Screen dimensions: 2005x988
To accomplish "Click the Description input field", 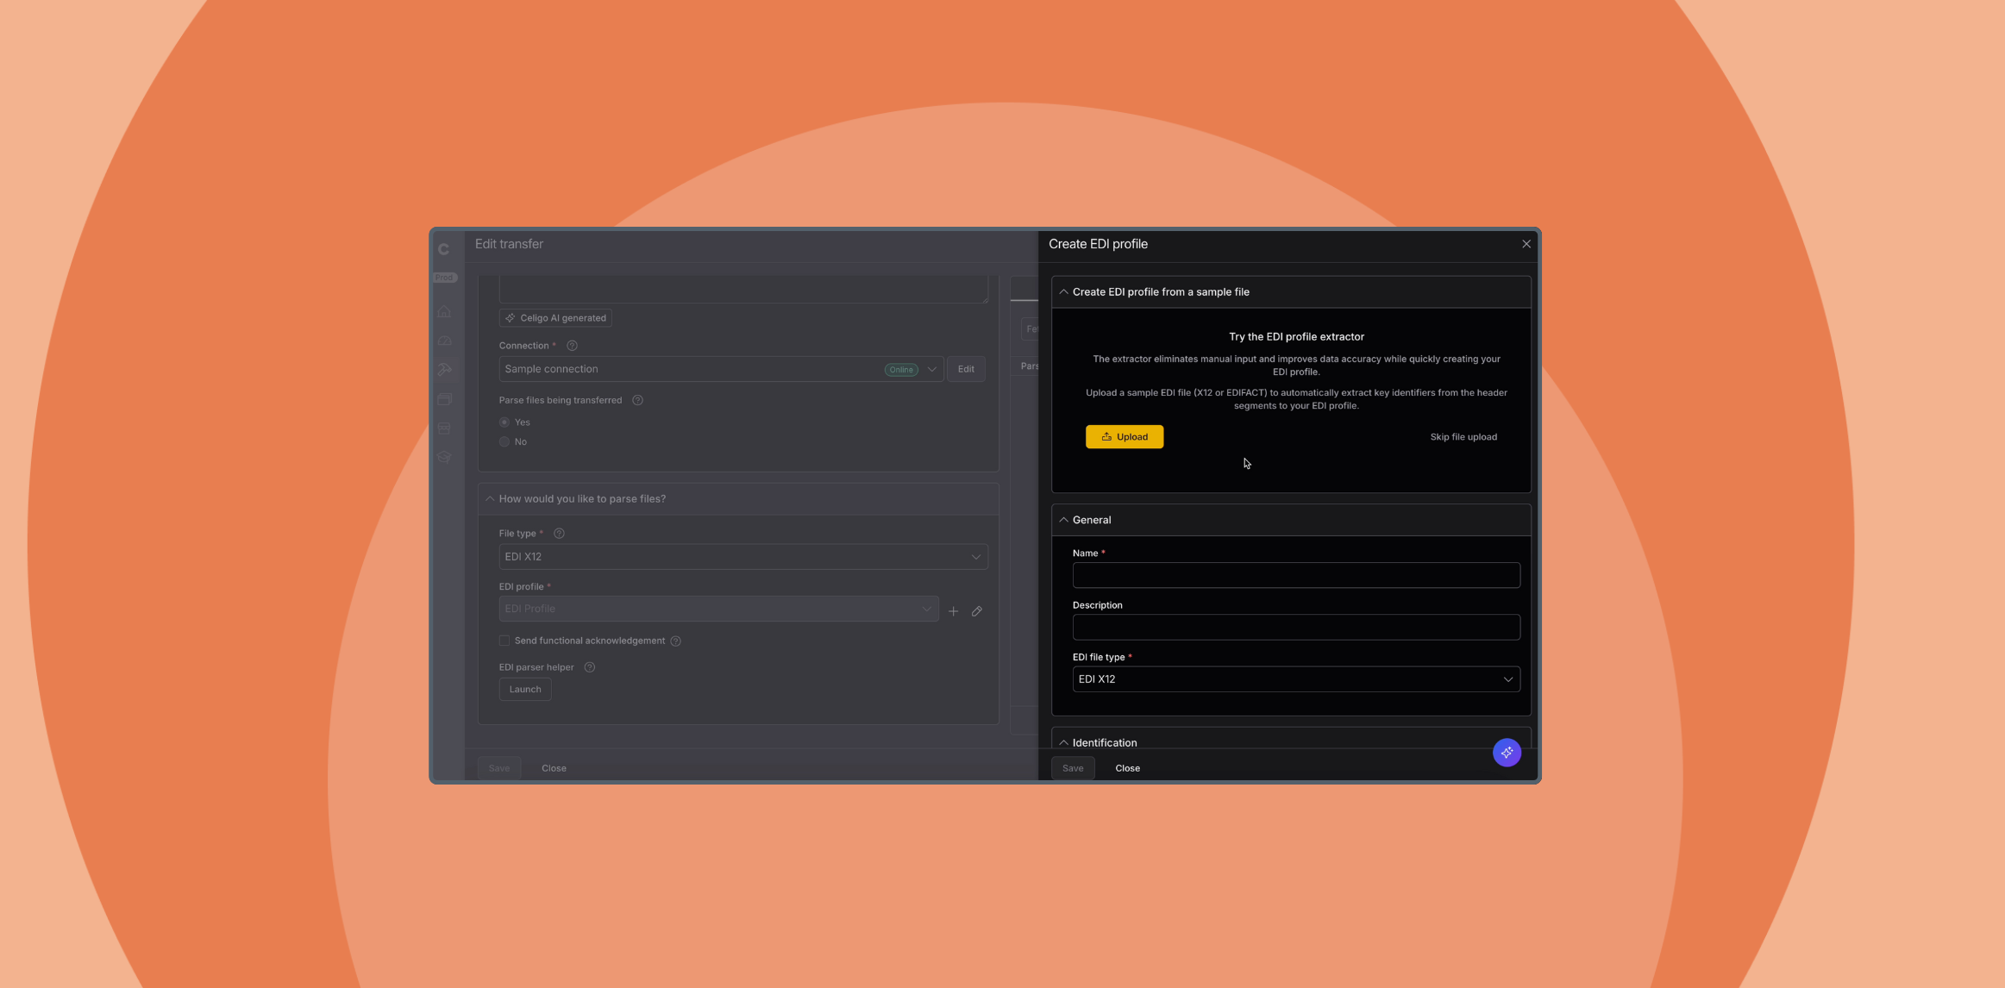I will click(1295, 628).
